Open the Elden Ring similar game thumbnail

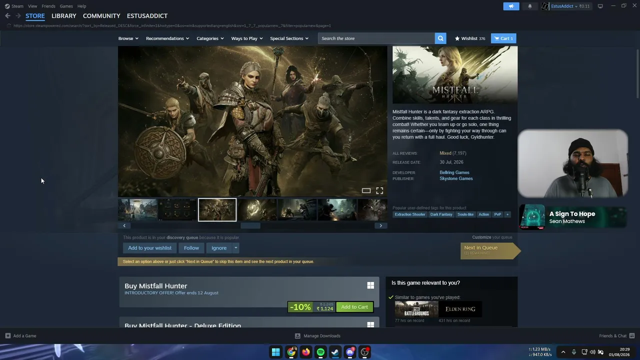[460, 309]
